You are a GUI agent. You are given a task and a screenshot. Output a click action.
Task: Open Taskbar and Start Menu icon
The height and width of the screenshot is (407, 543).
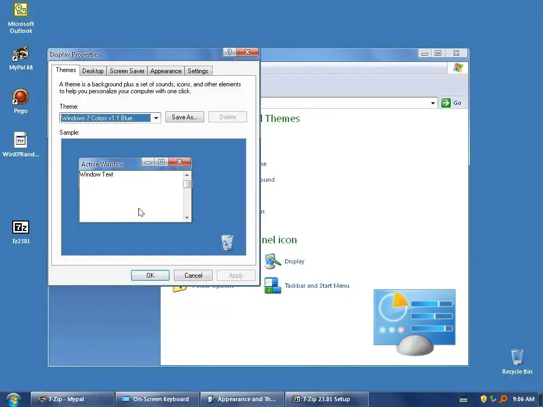273,286
